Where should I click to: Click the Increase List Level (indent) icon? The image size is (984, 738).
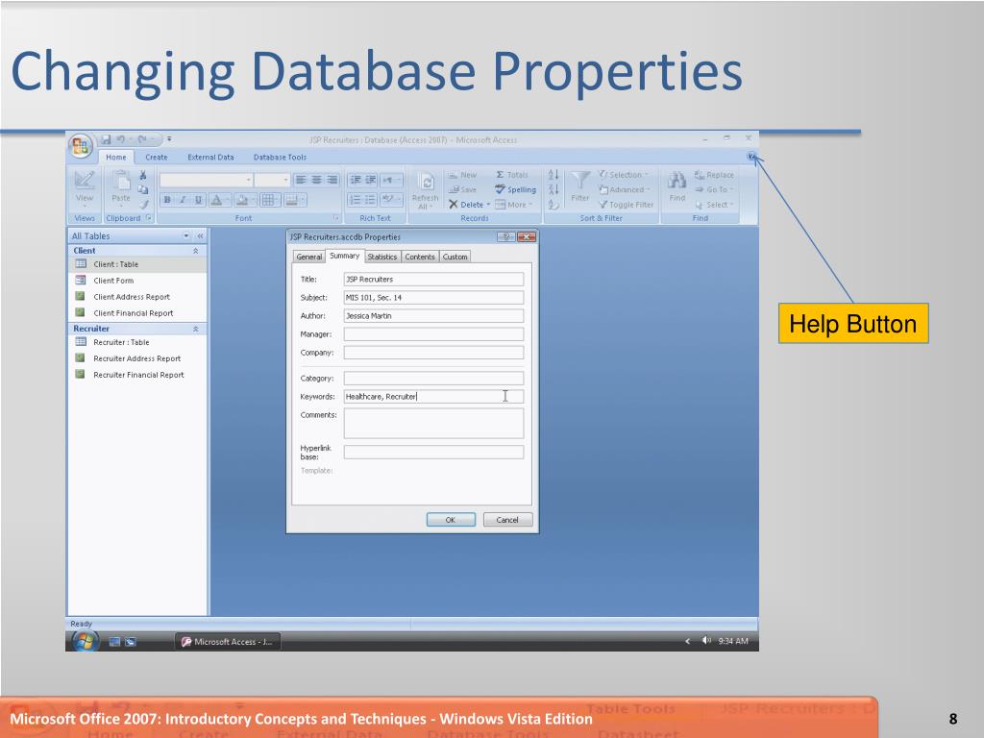(371, 180)
